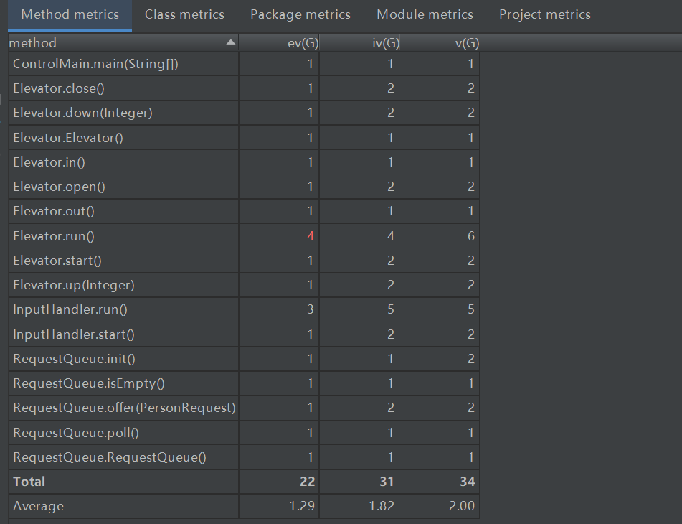Select the Elevator.up(Integer) method row
Image resolution: width=682 pixels, height=524 pixels.
[74, 285]
